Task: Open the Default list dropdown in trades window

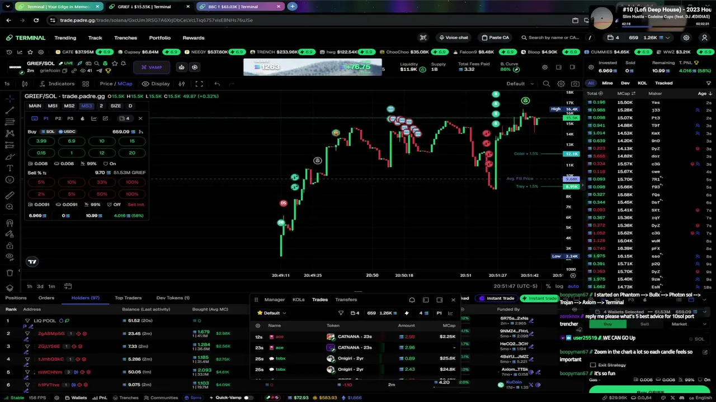Action: click(x=272, y=313)
